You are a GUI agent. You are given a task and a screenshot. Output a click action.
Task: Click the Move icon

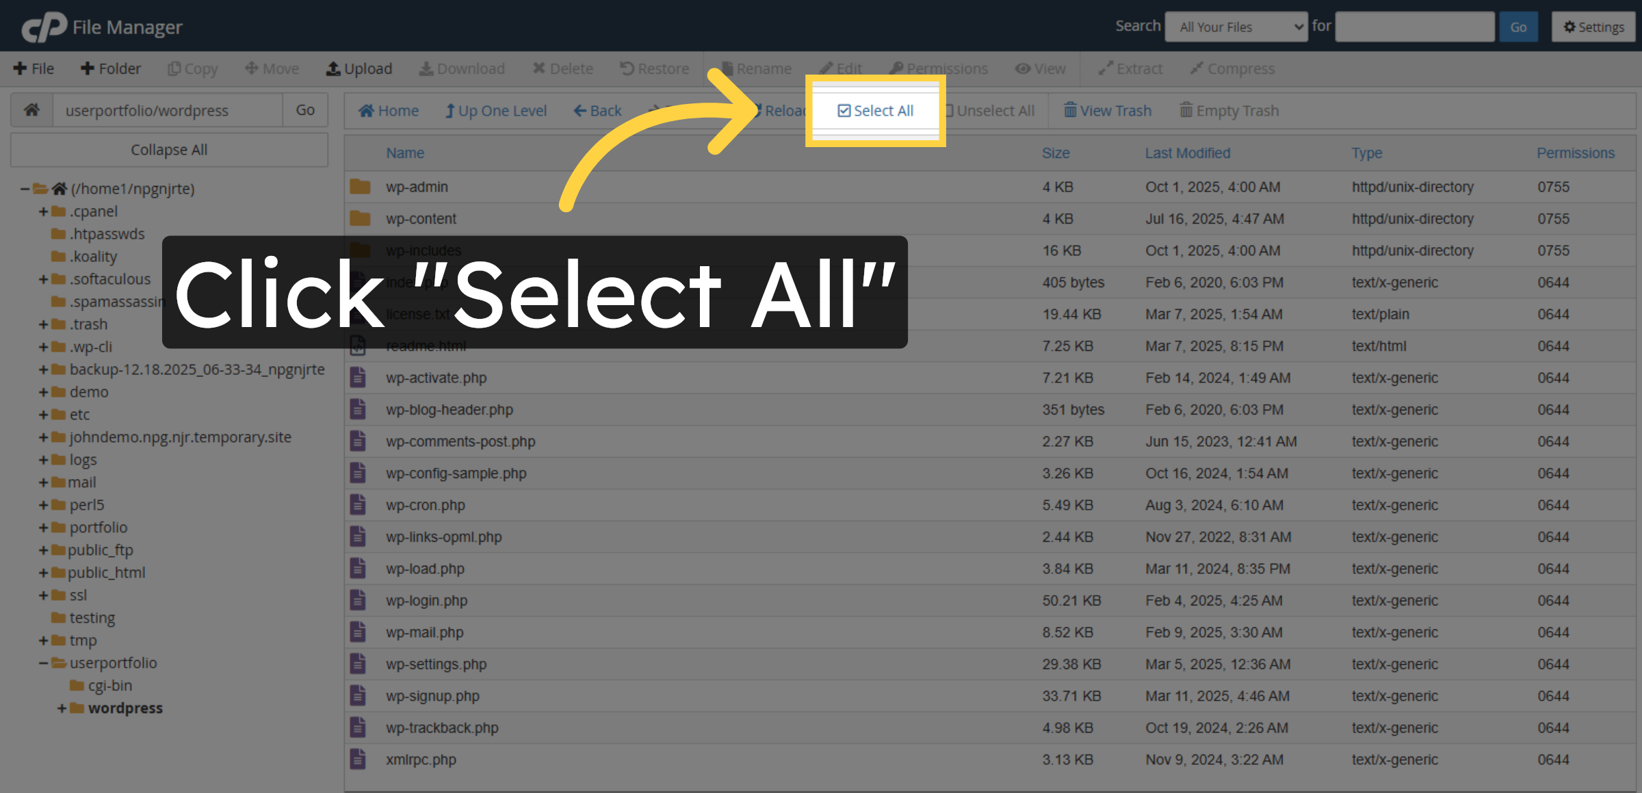(272, 68)
